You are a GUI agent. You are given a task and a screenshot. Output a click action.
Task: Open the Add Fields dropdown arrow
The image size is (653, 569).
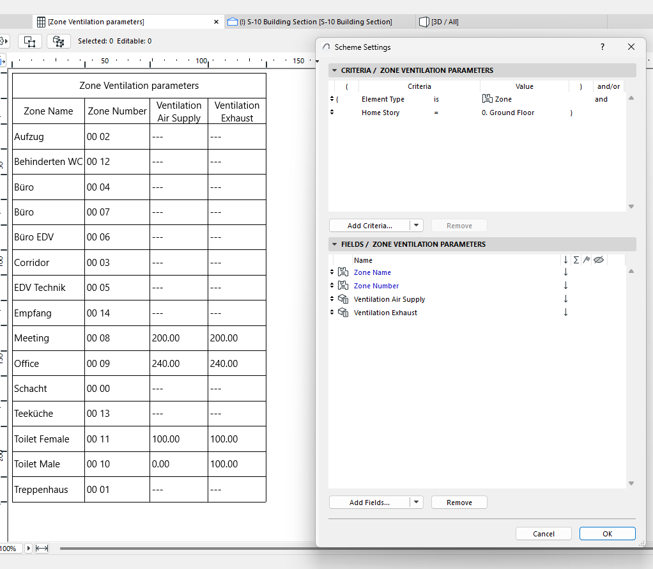click(417, 502)
